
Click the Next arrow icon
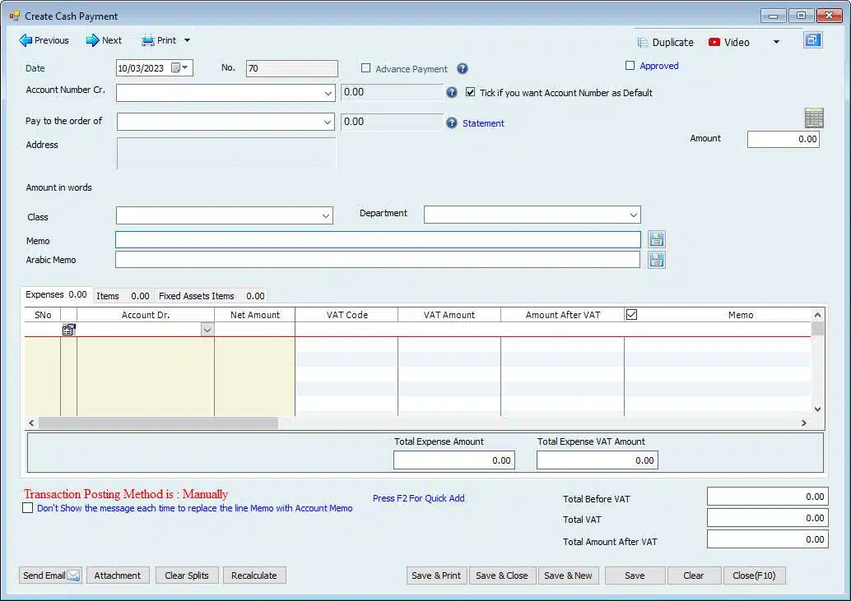point(92,40)
